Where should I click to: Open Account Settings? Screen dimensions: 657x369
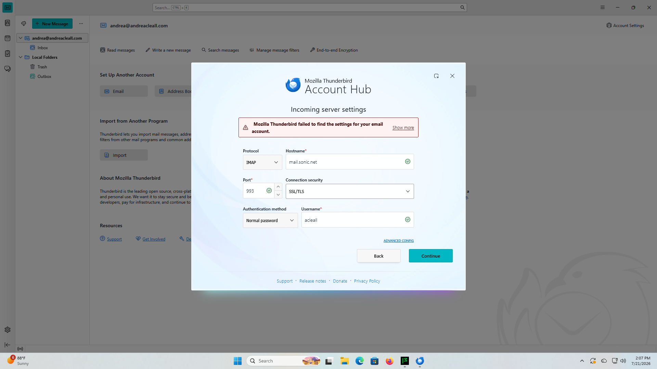[625, 25]
